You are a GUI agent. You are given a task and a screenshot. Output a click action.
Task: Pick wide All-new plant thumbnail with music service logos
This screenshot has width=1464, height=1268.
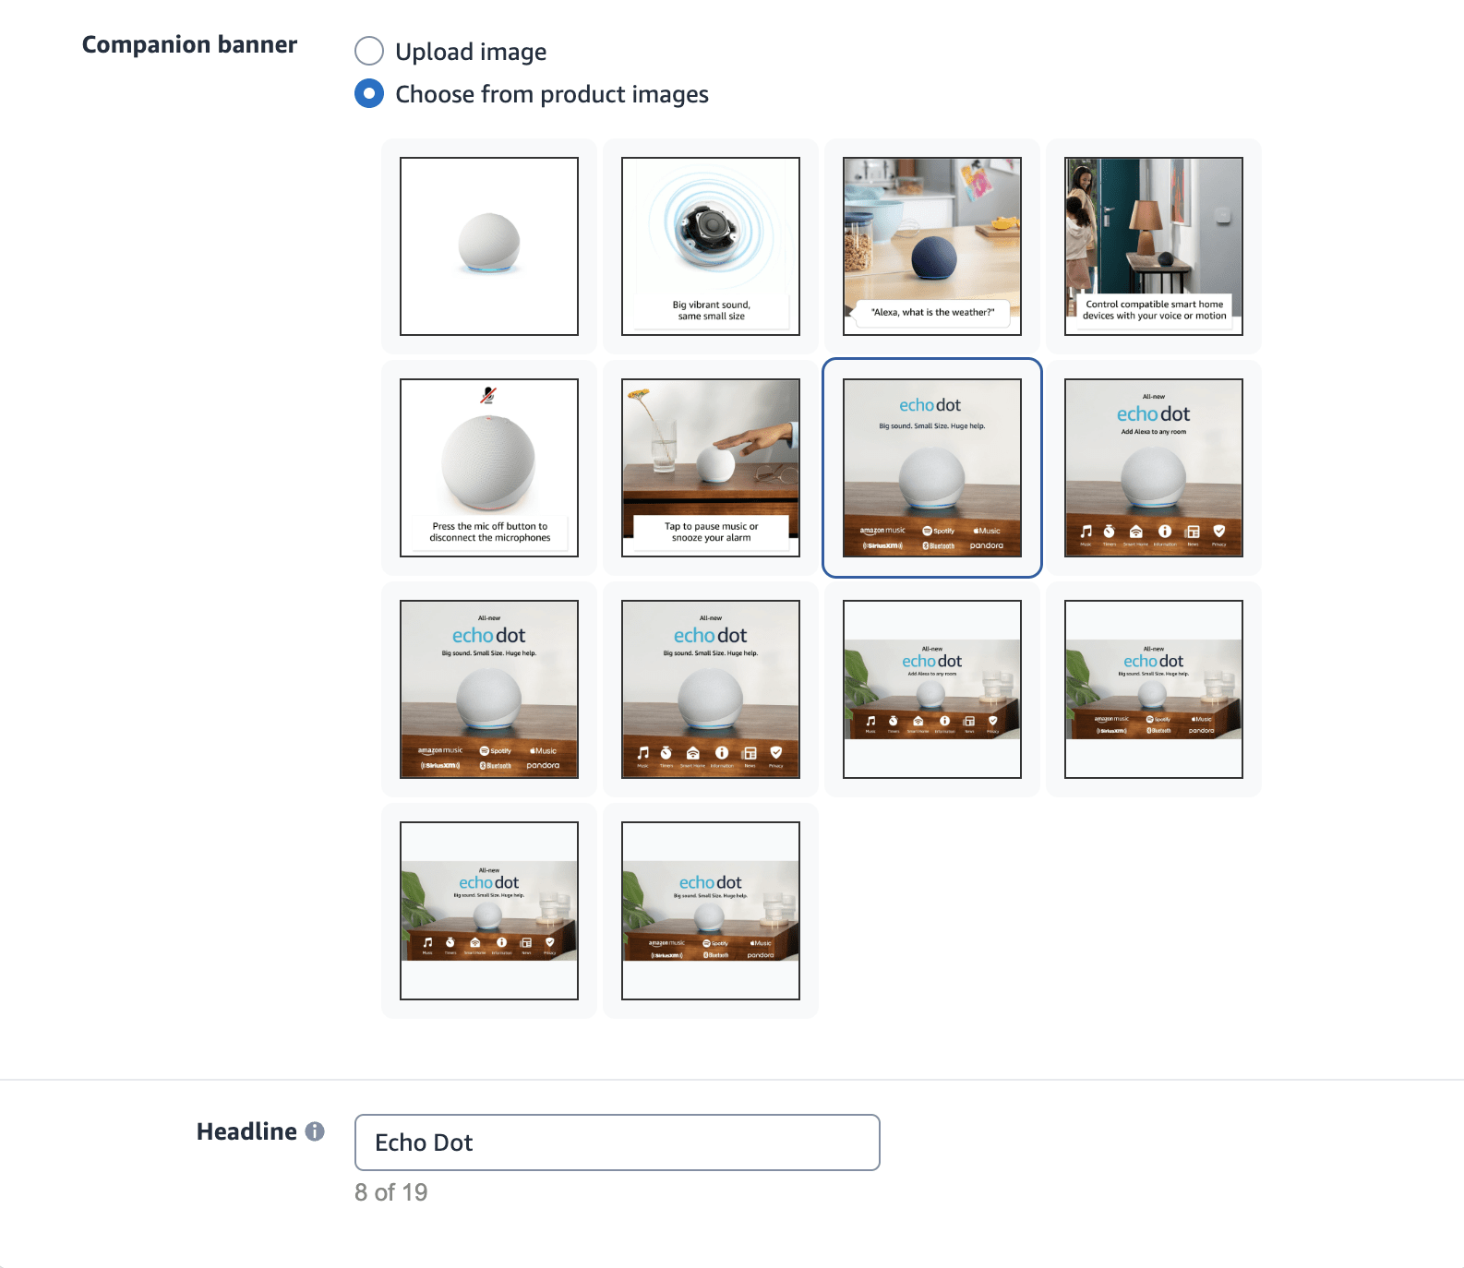[x=1154, y=689]
